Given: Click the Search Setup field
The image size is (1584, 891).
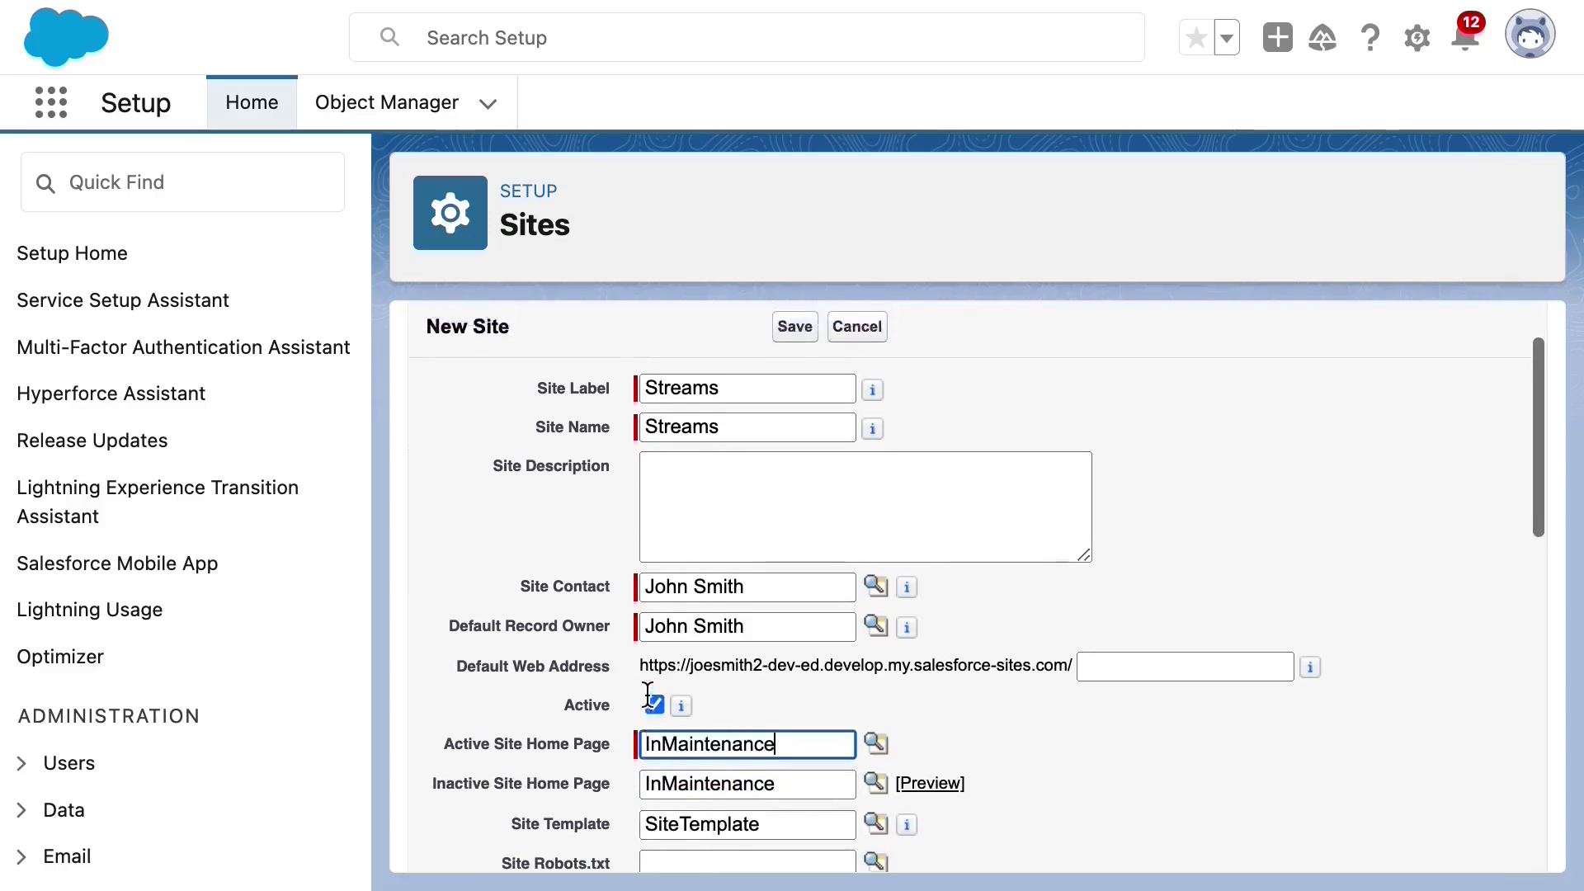Looking at the screenshot, I should [747, 38].
